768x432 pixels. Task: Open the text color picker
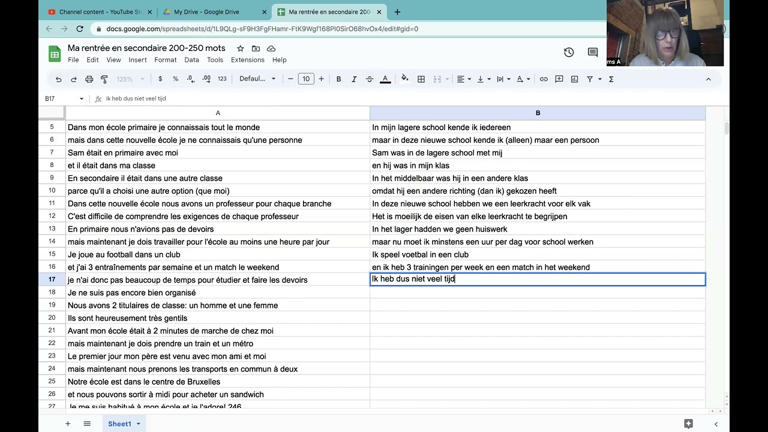click(385, 79)
